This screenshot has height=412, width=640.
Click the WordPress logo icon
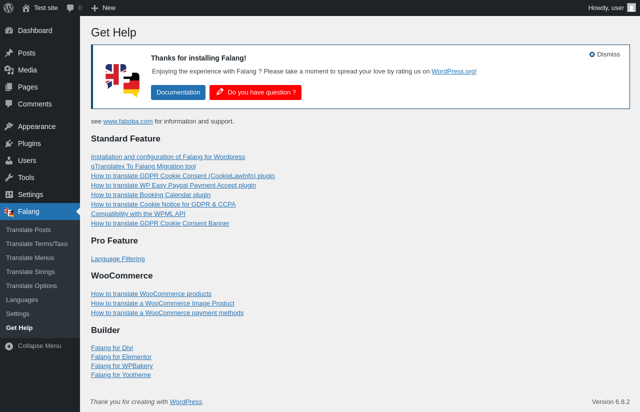(8, 8)
